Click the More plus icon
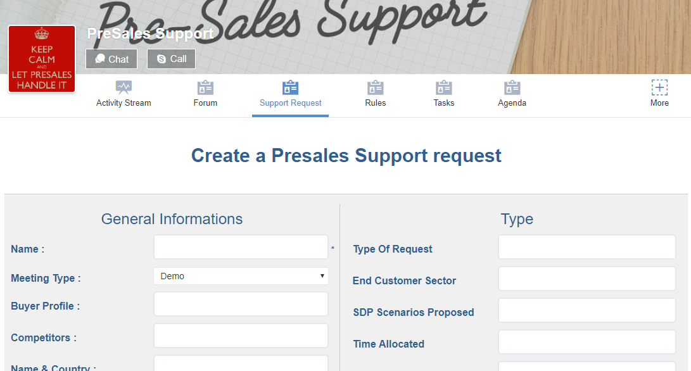 click(x=659, y=87)
